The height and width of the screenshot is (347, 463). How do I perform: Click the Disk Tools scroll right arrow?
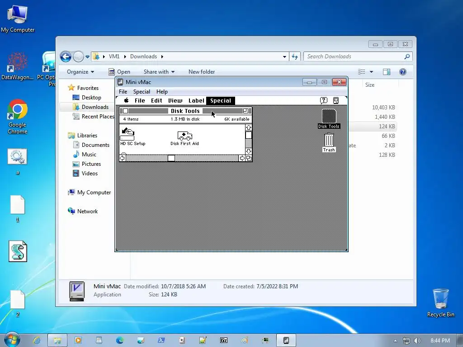pyautogui.click(x=242, y=158)
